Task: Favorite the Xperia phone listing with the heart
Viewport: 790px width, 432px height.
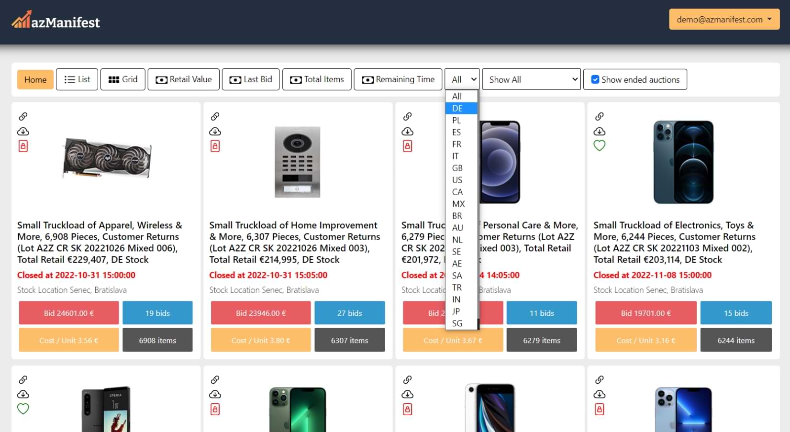Action: point(23,409)
